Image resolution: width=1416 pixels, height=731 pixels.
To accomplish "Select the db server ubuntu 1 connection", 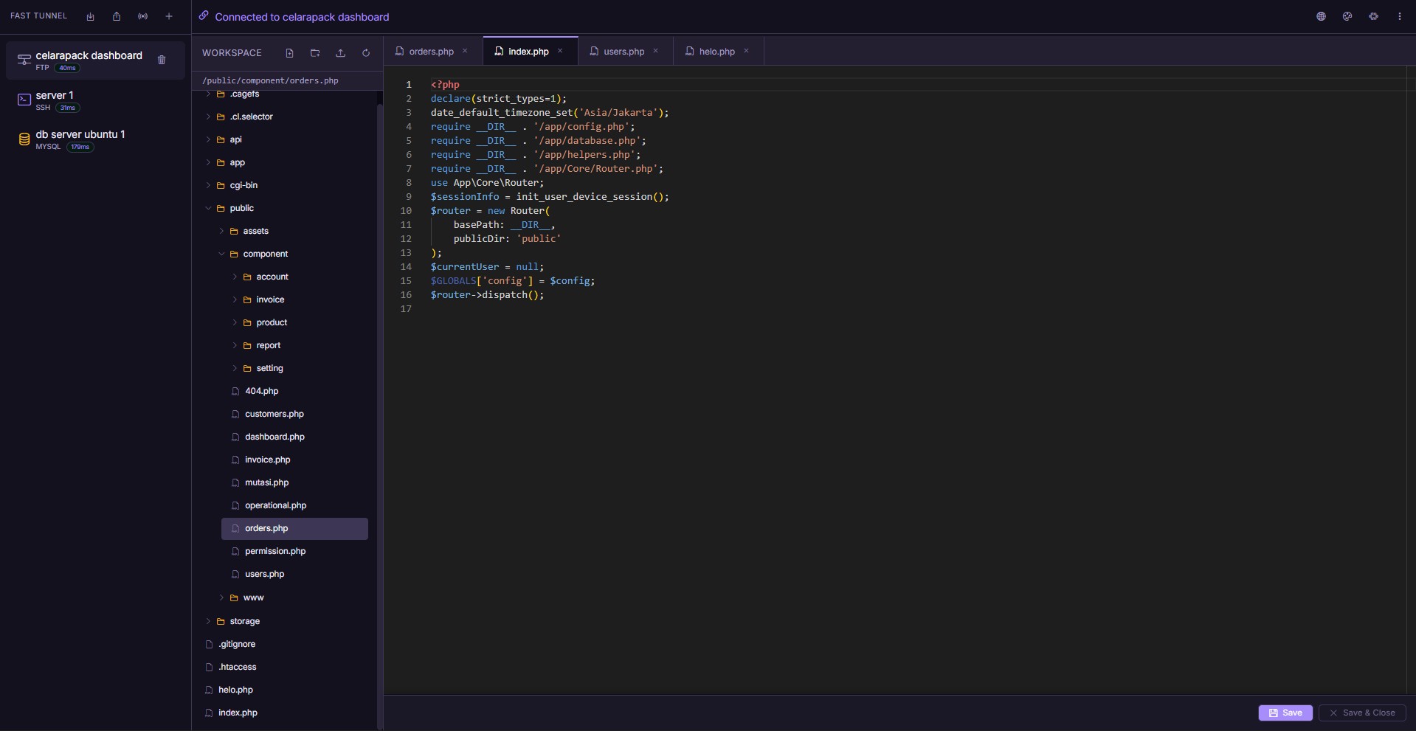I will click(95, 139).
